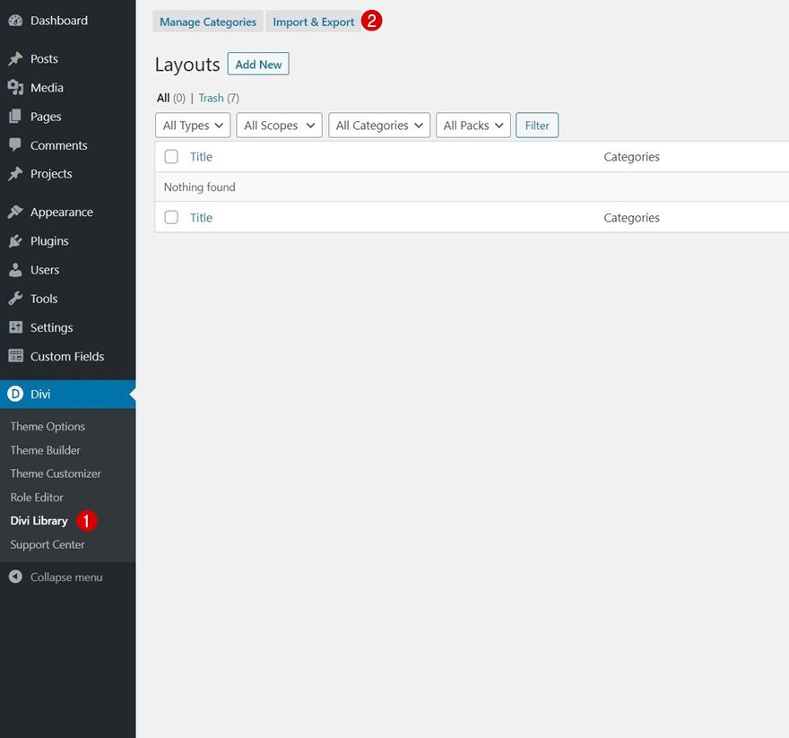The width and height of the screenshot is (789, 738).
Task: Click the Posts pin icon
Action: pos(16,58)
